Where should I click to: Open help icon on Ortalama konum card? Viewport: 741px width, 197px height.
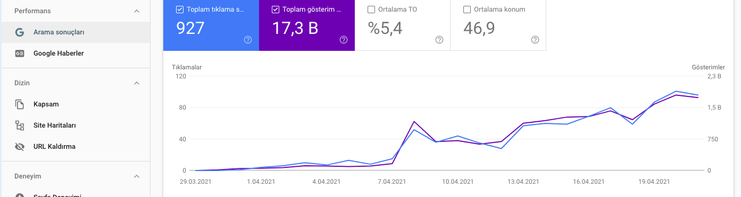tap(535, 40)
